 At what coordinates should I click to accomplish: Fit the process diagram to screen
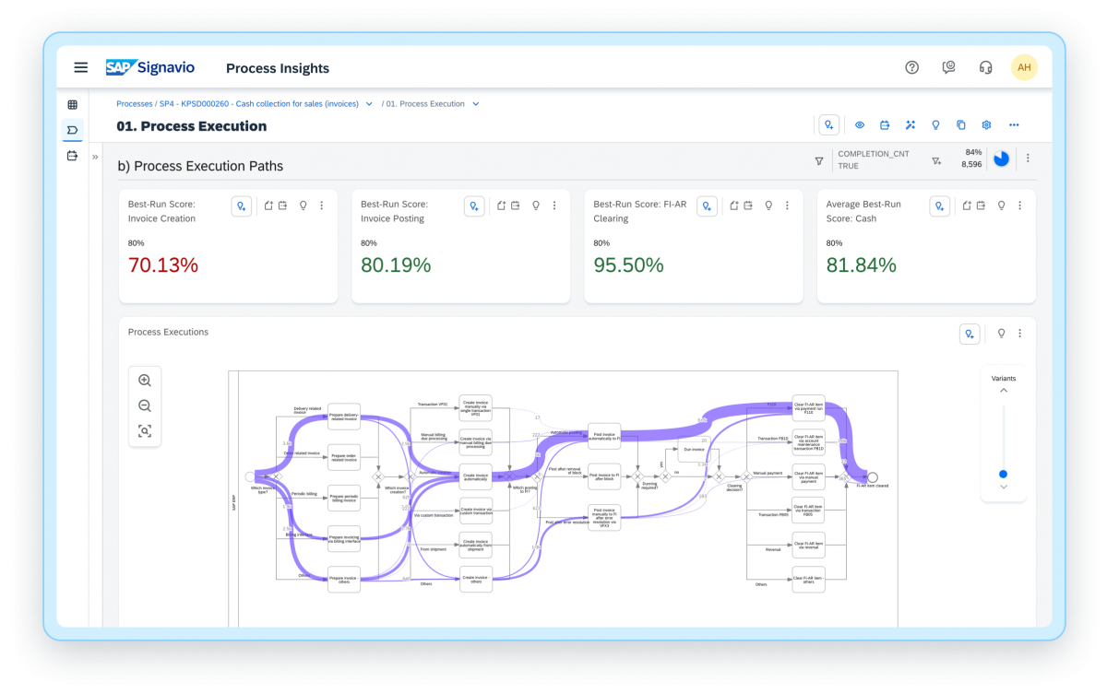pyautogui.click(x=145, y=429)
